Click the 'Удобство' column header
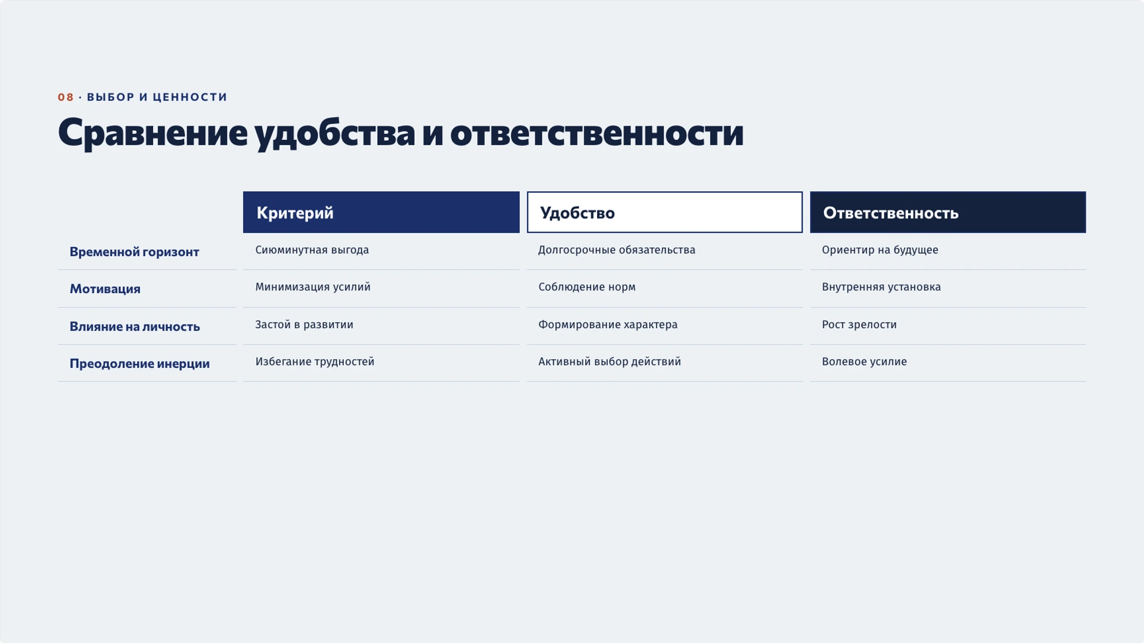1144x643 pixels. click(664, 212)
